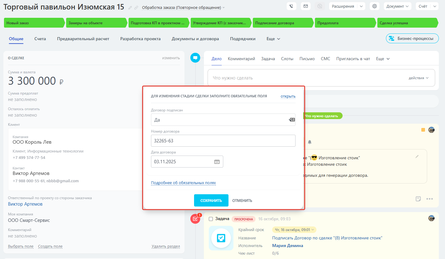Click the list icon in Договор подписан field
The height and width of the screenshot is (259, 445).
[x=292, y=120]
